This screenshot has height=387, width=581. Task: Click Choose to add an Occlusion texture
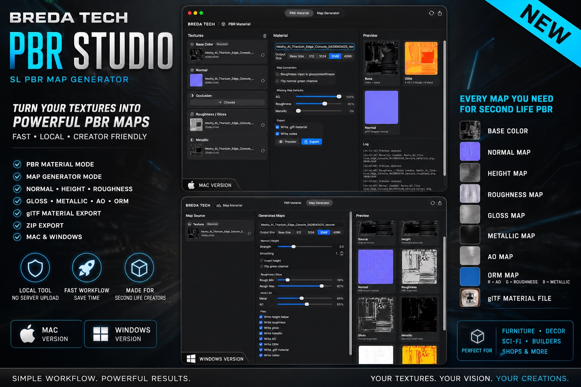pyautogui.click(x=227, y=102)
